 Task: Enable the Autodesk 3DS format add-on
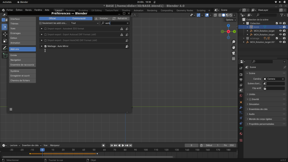point(46,29)
